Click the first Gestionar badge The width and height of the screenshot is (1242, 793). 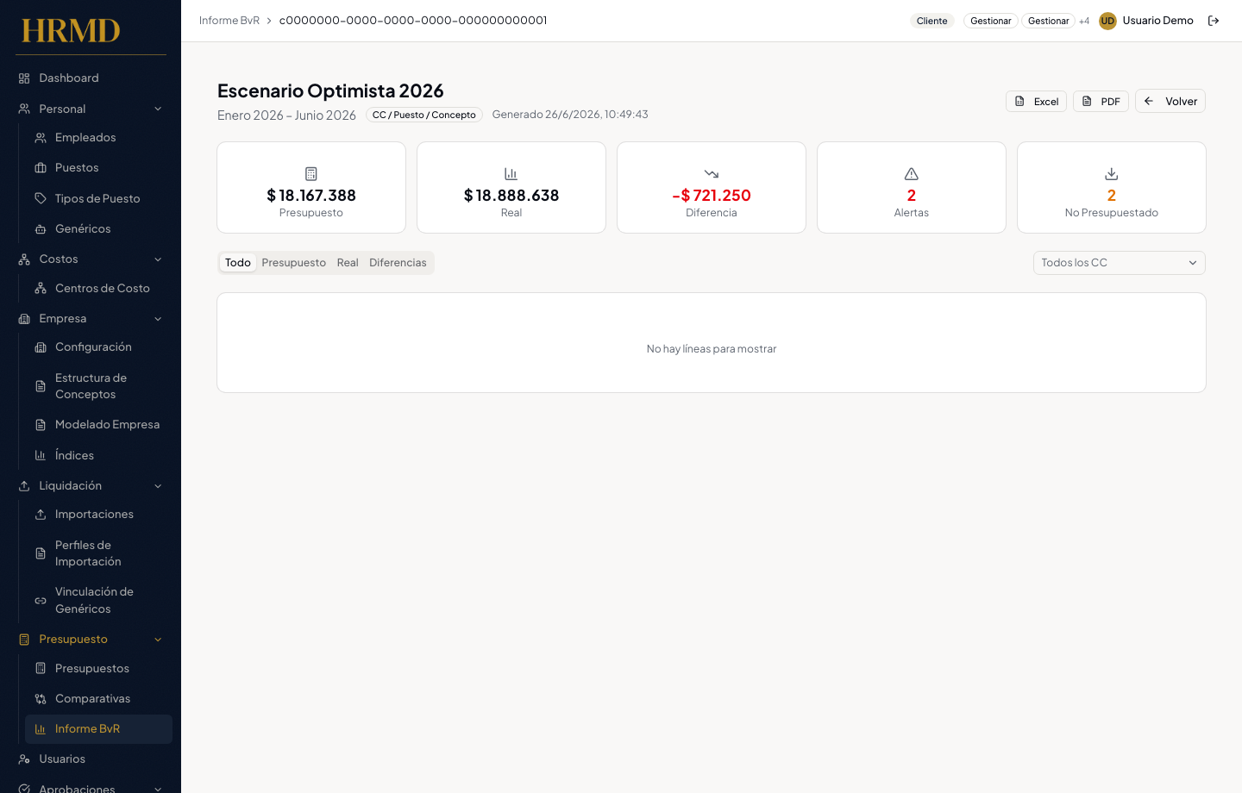tap(991, 21)
